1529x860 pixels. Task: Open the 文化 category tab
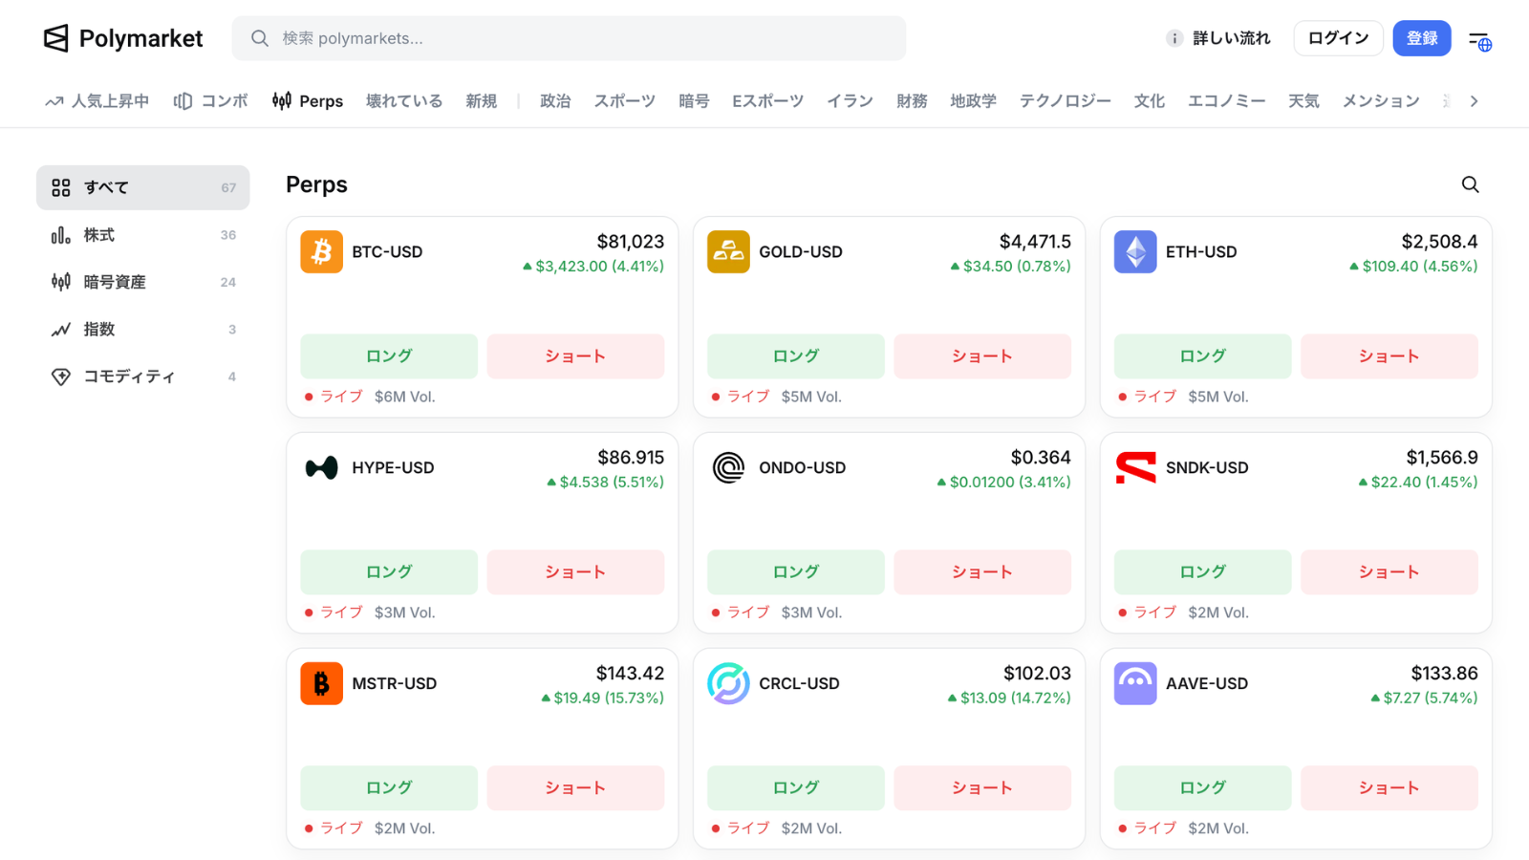(x=1150, y=101)
